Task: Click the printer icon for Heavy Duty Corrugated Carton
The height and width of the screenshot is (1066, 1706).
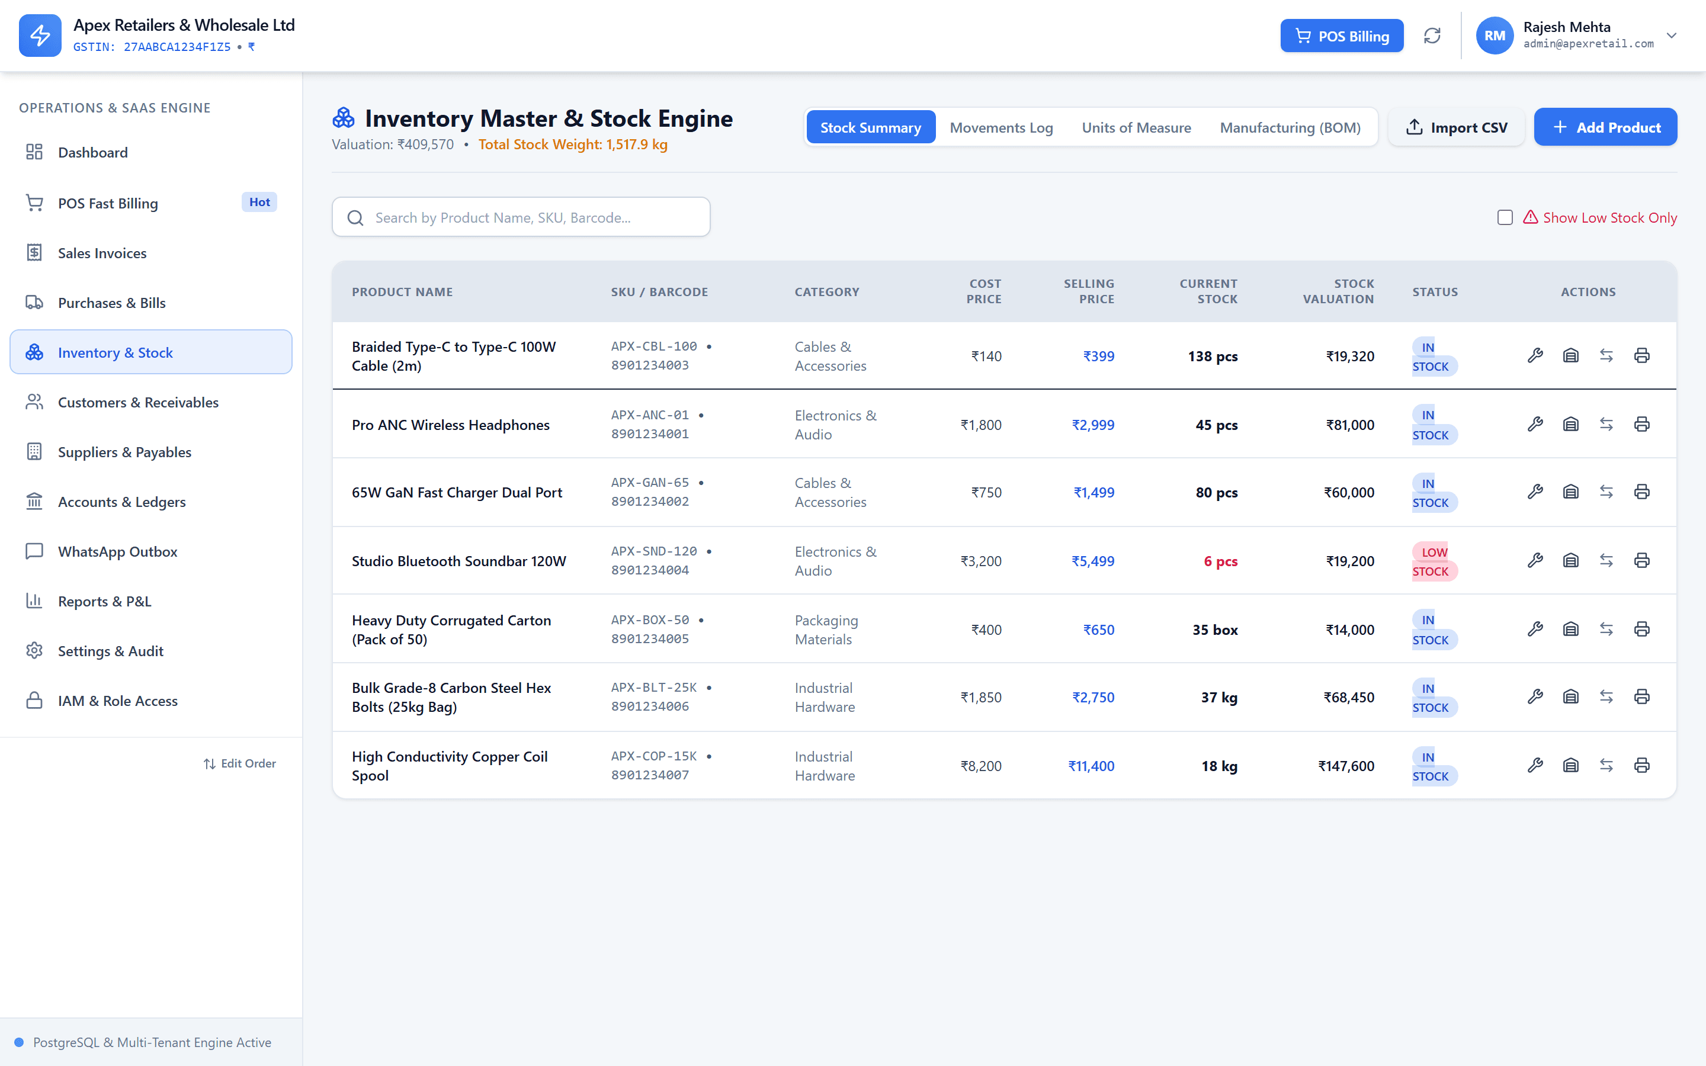Action: (x=1641, y=628)
